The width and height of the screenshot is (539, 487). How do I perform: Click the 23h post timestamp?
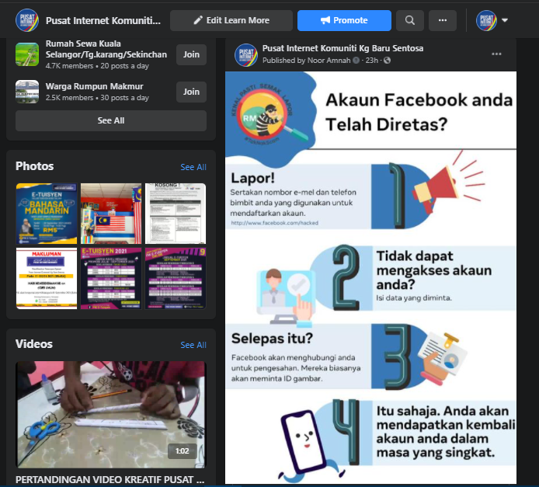[371, 61]
